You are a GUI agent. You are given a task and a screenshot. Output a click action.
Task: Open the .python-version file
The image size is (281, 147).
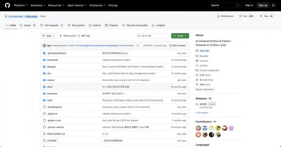55,127
